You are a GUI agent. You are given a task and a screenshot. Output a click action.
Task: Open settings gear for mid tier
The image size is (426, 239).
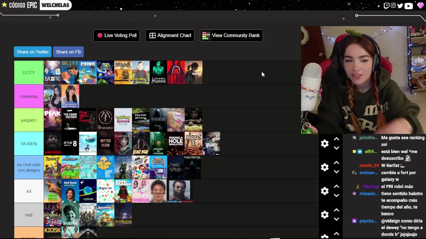click(324, 215)
